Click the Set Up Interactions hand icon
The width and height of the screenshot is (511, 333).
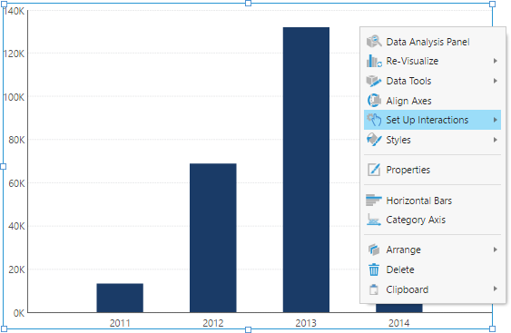(374, 120)
